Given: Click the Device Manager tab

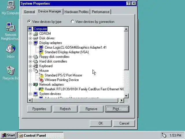Looking at the screenshot, I should pyautogui.click(x=50, y=11).
